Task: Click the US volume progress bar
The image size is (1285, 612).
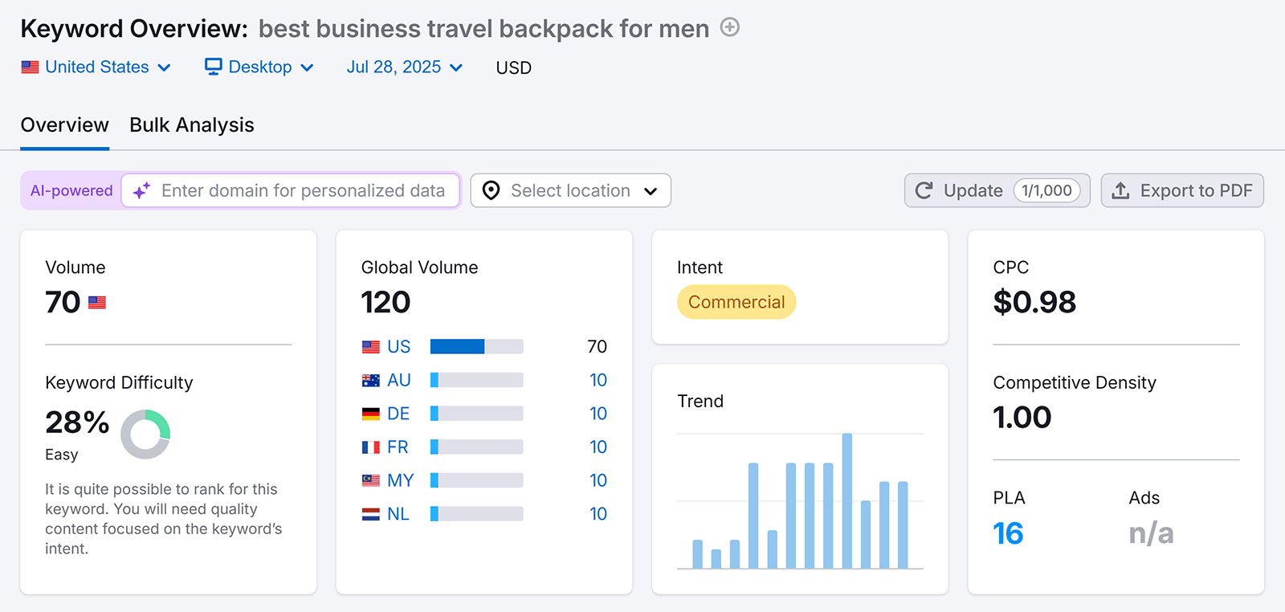Action: [x=476, y=347]
